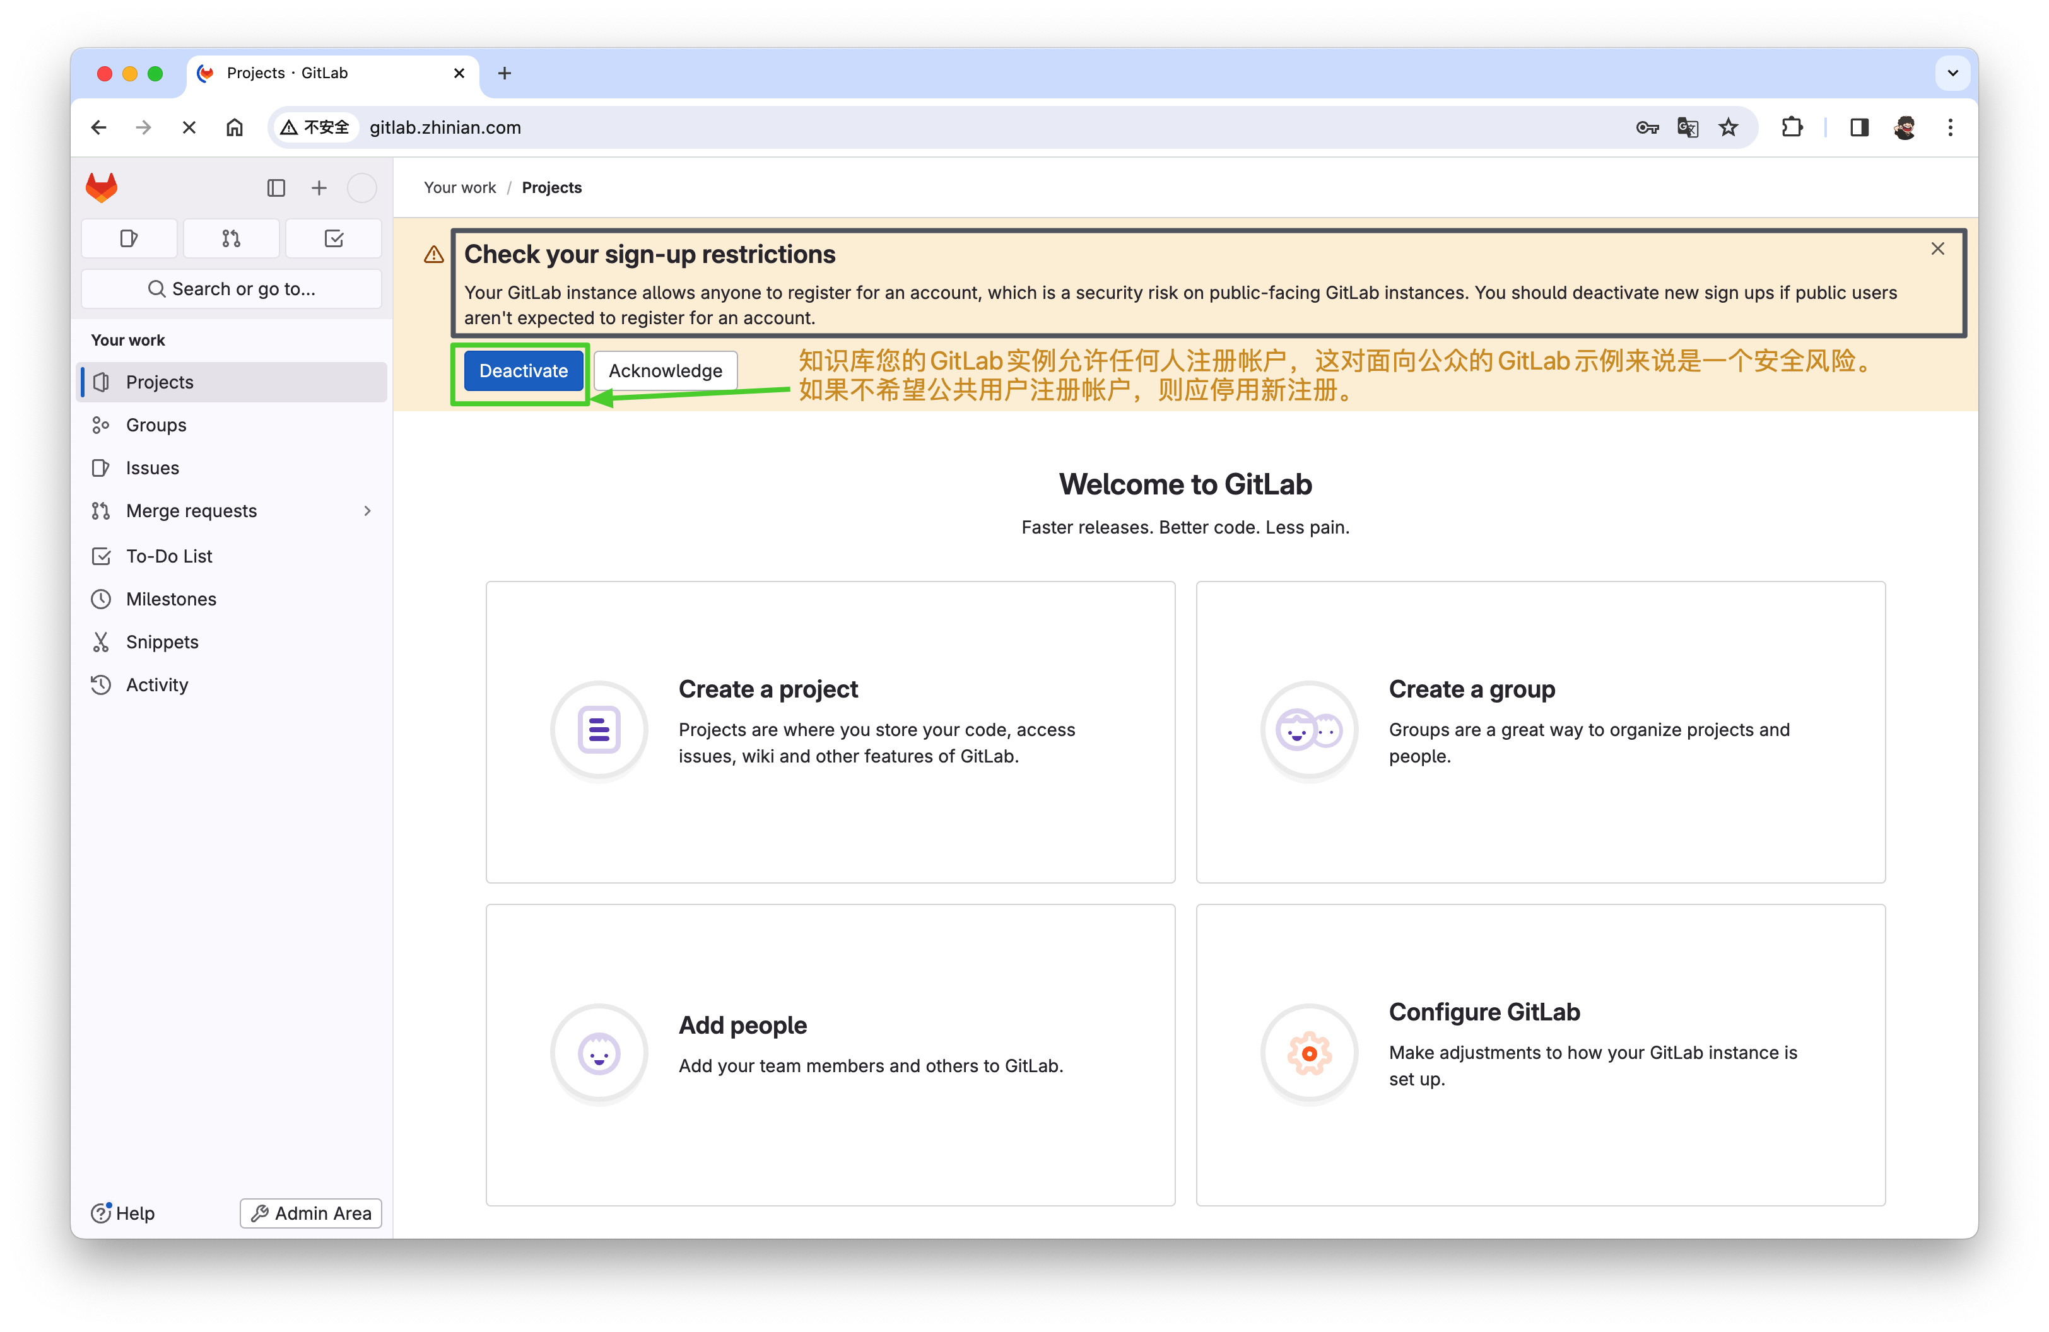
Task: Open the Configure GitLab card
Action: pyautogui.click(x=1540, y=1054)
